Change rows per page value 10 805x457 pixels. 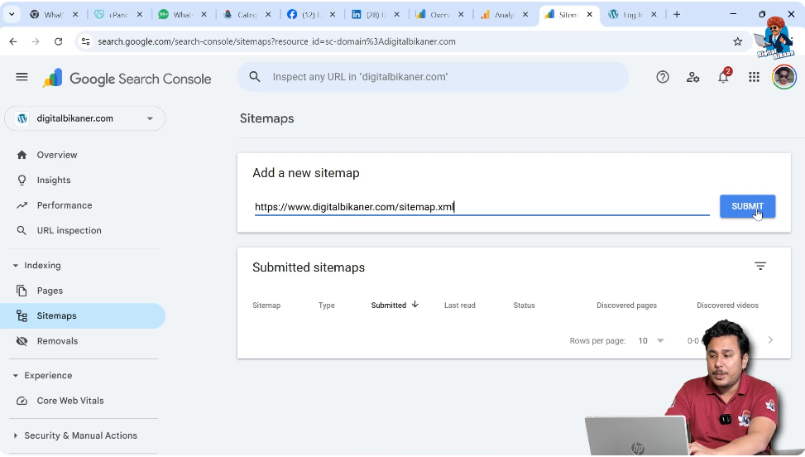point(650,340)
